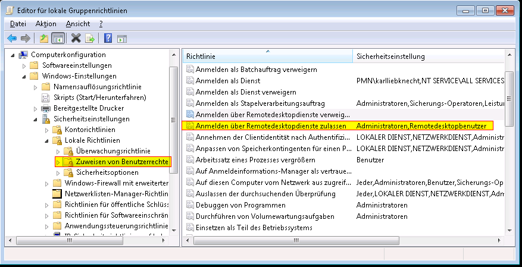Open the Datei menu
This screenshot has height=267, width=522.
(18, 24)
